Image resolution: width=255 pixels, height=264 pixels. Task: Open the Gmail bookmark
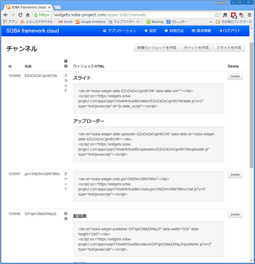point(66,22)
